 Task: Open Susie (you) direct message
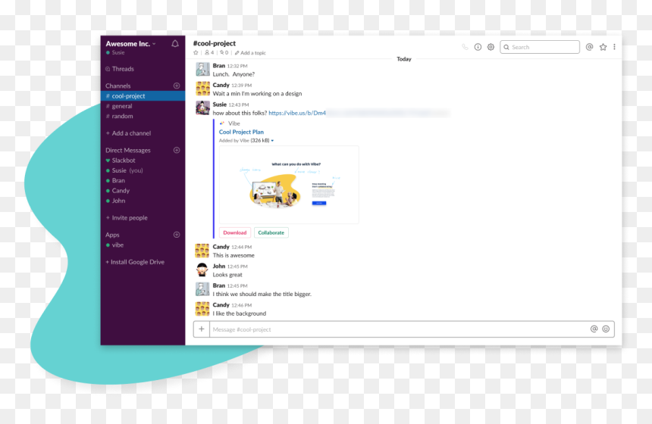(x=124, y=170)
